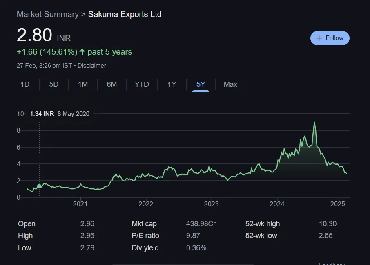
Task: Click the Mkt cap value 438.98Cr
Action: [x=201, y=224]
